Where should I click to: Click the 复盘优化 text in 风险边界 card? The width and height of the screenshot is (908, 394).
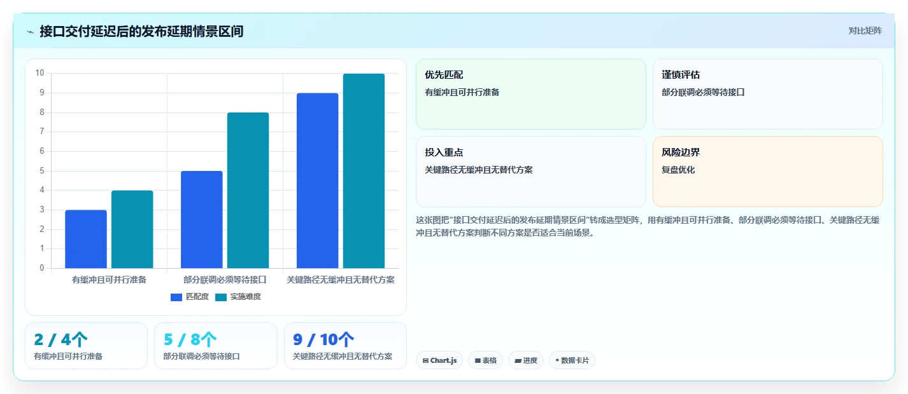point(678,170)
